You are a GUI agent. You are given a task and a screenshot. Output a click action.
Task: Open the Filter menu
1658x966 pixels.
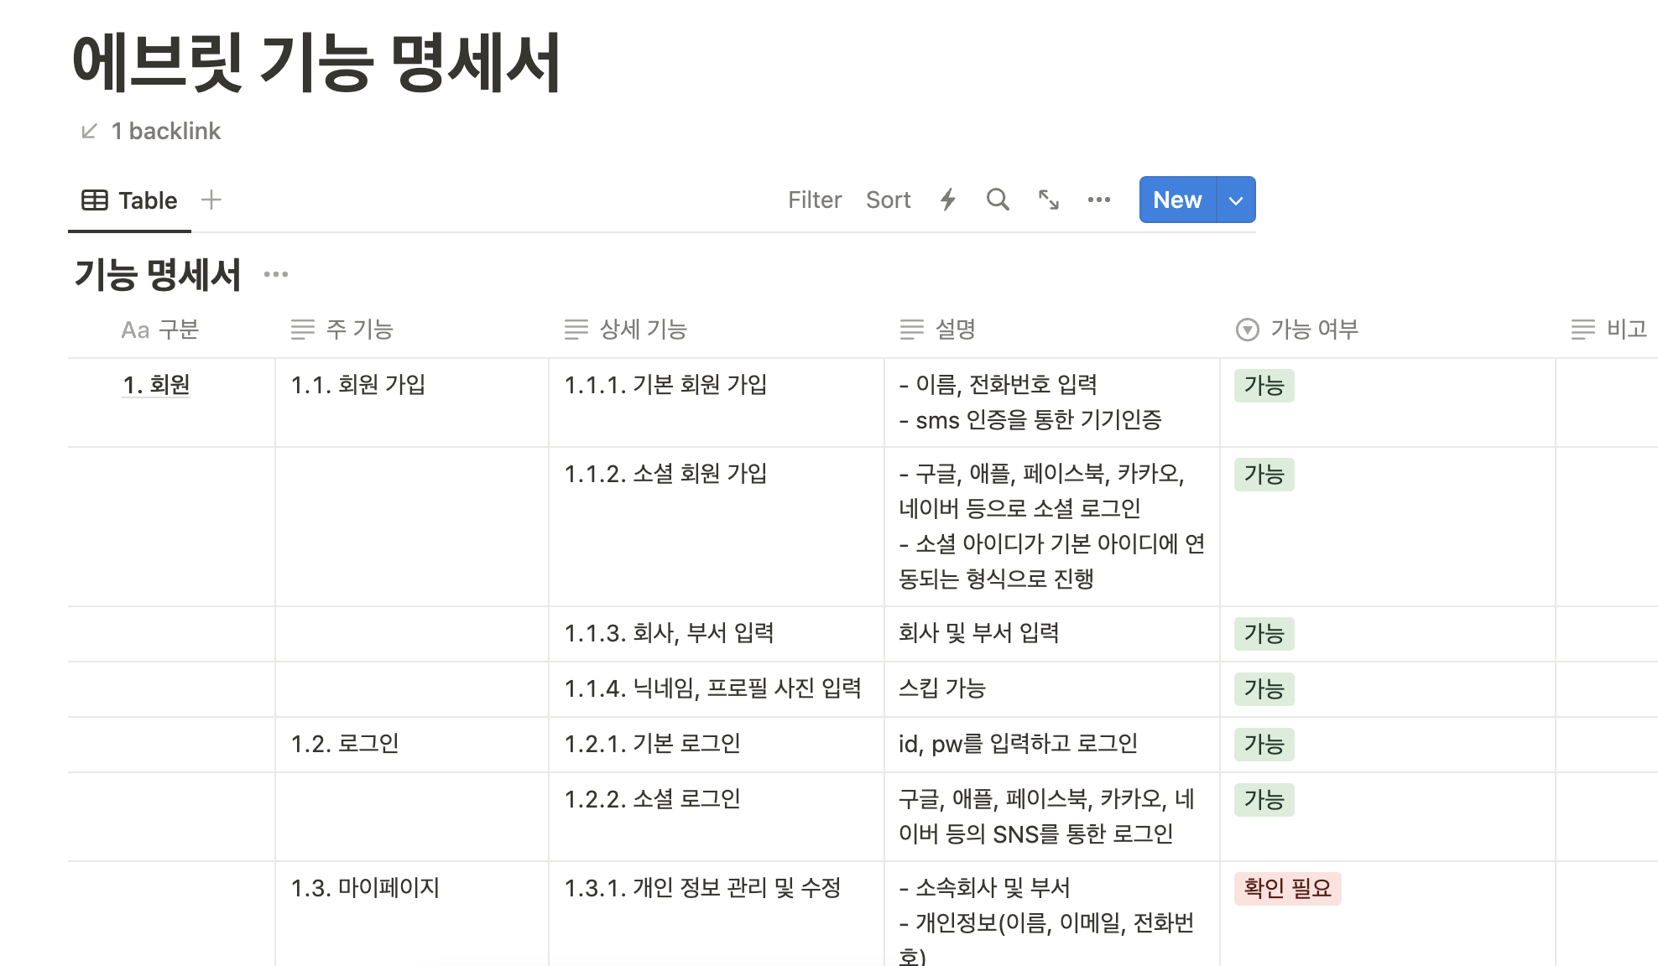(x=814, y=200)
